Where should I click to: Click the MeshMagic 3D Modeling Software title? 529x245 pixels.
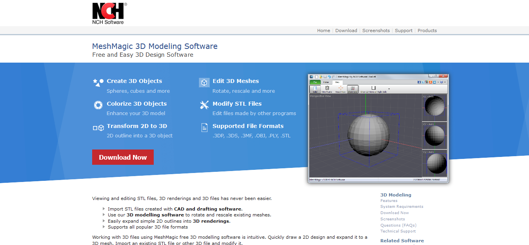pos(155,46)
